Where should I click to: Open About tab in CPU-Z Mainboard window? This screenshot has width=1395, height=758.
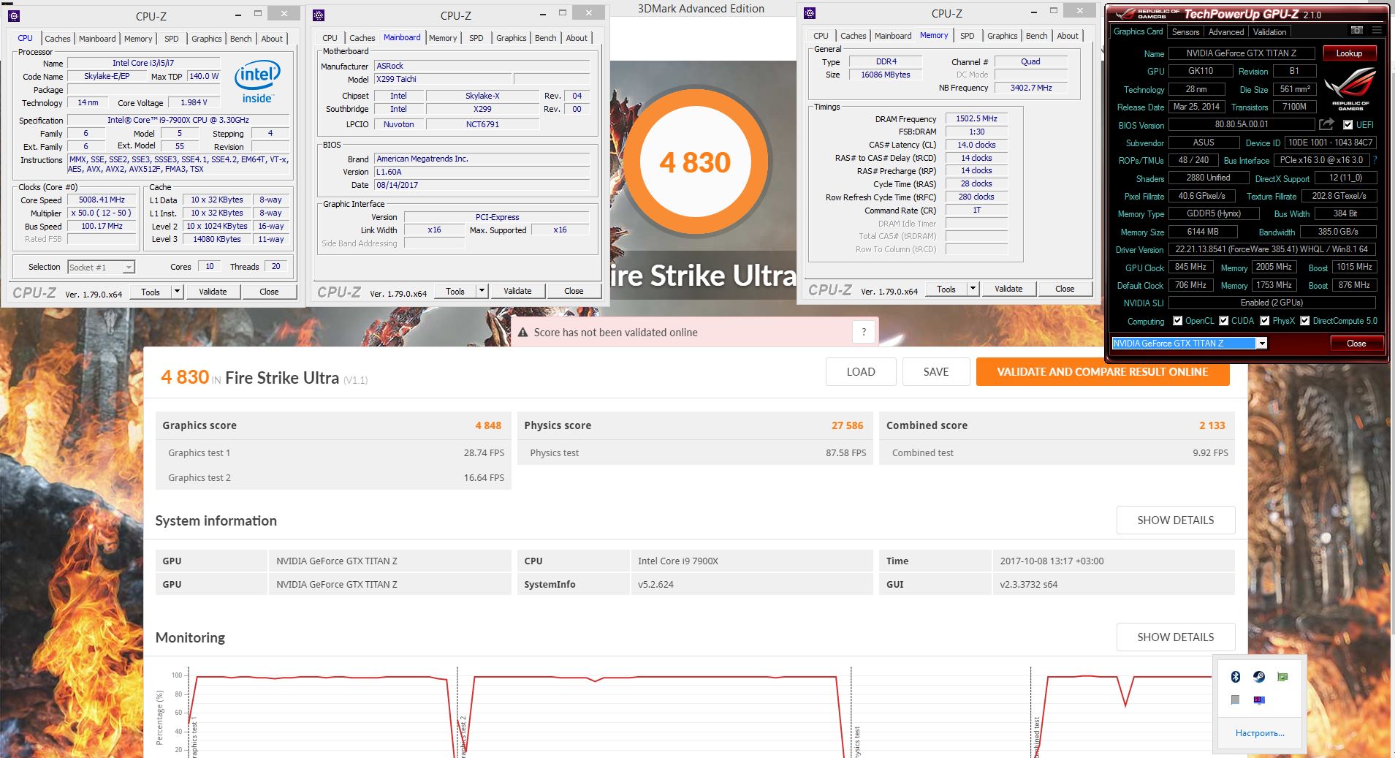pyautogui.click(x=577, y=38)
